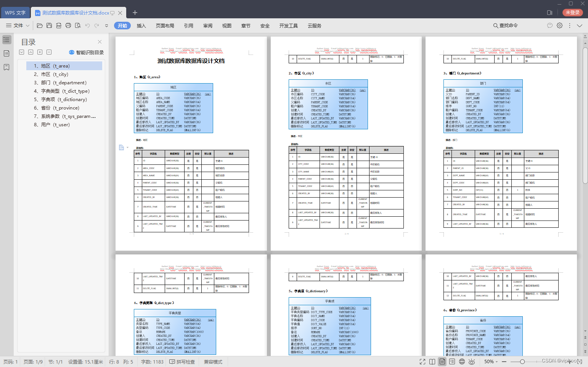
Task: Enter full screen view icon
Action: pos(423,362)
